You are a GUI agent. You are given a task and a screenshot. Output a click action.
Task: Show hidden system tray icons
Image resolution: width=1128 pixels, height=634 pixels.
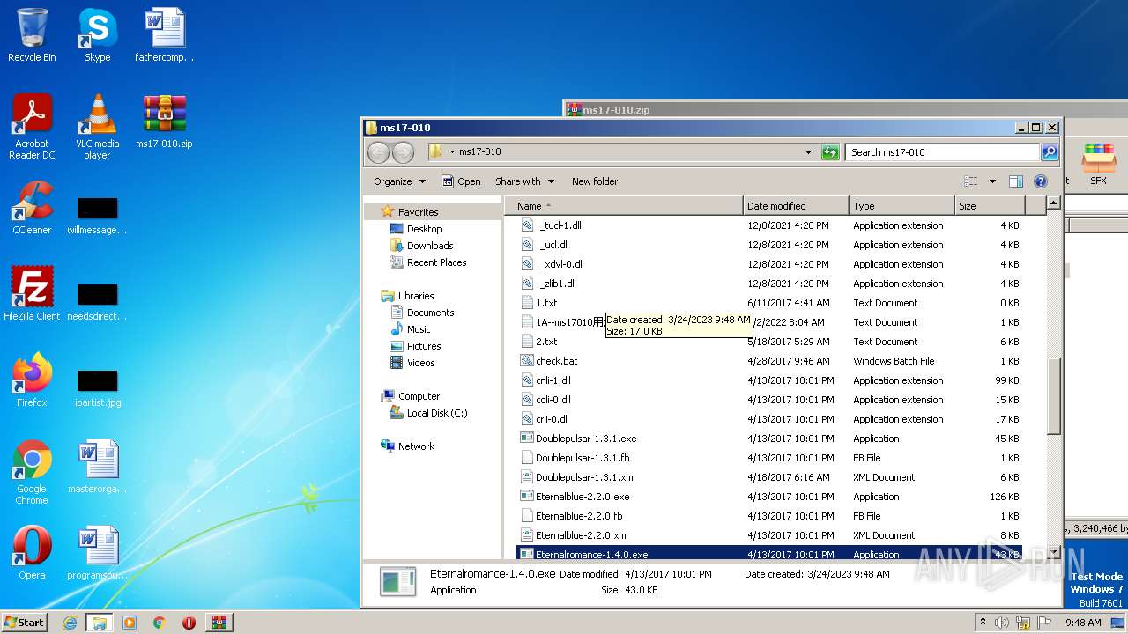983,623
